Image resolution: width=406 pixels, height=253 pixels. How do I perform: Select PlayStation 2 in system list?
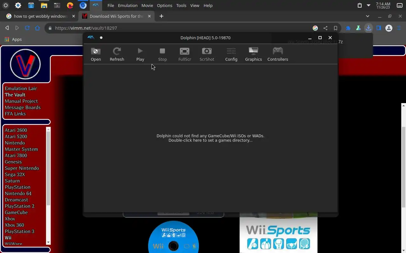(20, 206)
